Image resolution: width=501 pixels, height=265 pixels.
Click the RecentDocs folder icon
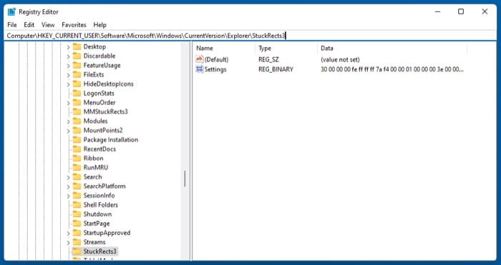77,149
